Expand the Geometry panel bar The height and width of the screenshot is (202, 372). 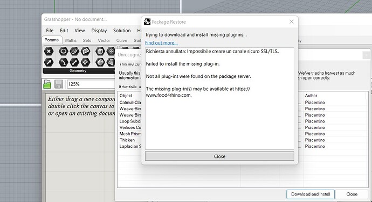coord(78,71)
